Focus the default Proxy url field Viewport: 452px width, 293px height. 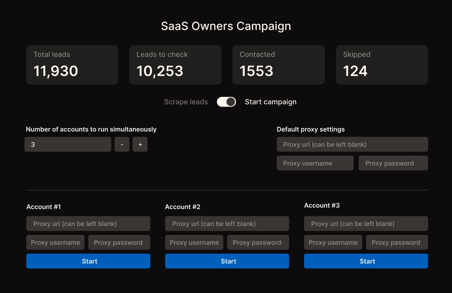(x=352, y=144)
